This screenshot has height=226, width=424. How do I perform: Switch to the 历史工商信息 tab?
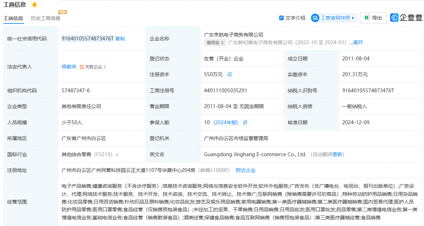pyautogui.click(x=45, y=18)
